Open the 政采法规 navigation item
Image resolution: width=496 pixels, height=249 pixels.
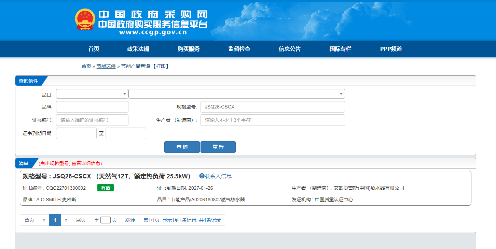138,49
